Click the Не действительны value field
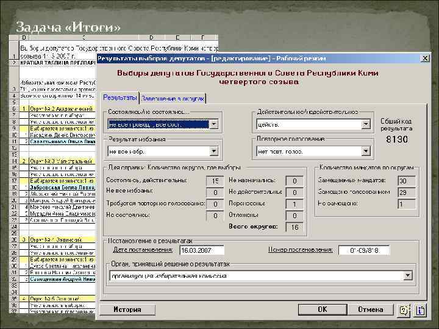 click(294, 193)
